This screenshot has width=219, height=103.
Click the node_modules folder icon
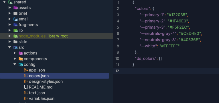(x=15, y=36)
